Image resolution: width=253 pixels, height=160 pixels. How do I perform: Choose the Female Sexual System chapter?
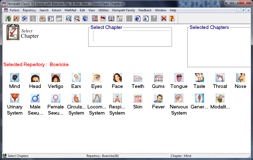pyautogui.click(x=56, y=98)
